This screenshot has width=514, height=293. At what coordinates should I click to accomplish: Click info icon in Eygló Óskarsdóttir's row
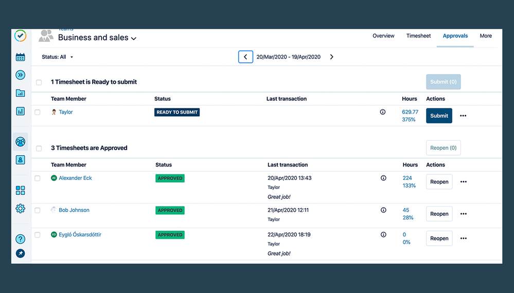pyautogui.click(x=383, y=235)
